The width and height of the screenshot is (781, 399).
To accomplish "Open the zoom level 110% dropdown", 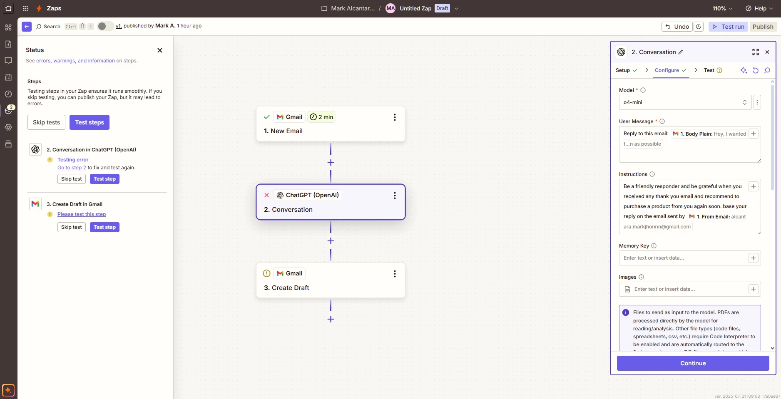I will pos(722,8).
